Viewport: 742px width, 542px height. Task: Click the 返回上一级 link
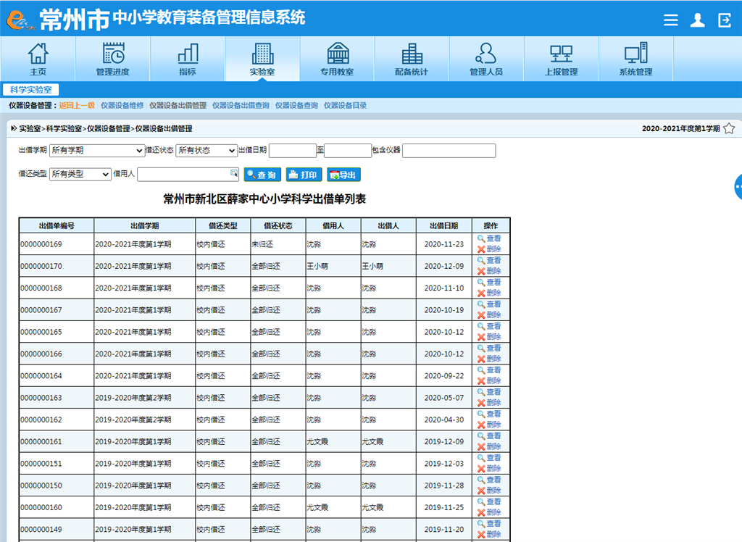[x=77, y=106]
